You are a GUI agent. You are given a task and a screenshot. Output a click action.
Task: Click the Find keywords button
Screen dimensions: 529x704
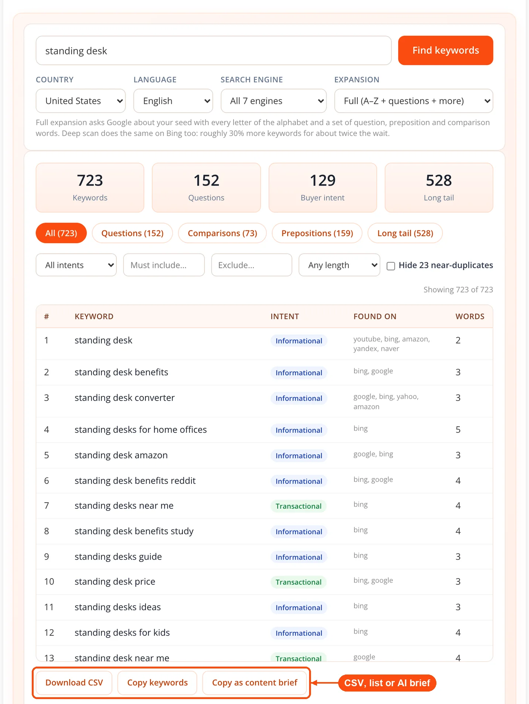(x=445, y=50)
